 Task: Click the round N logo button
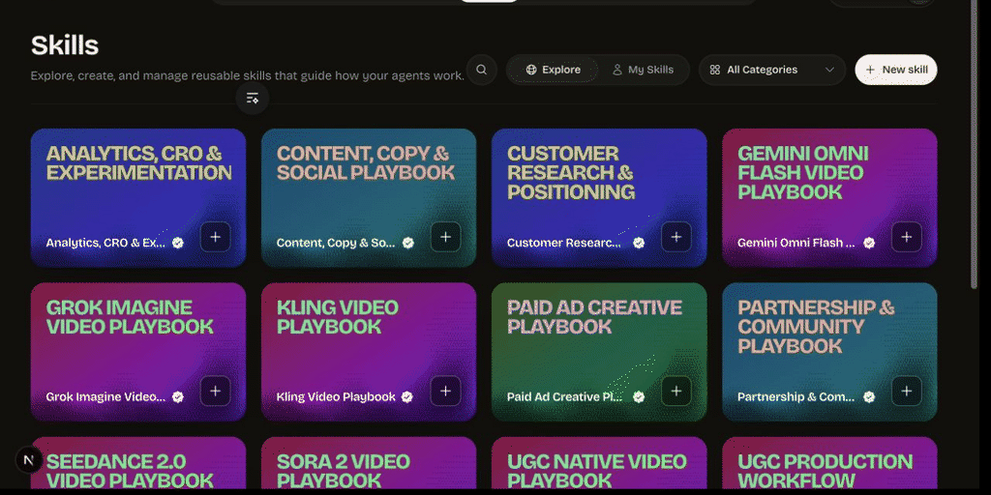pos(28,460)
